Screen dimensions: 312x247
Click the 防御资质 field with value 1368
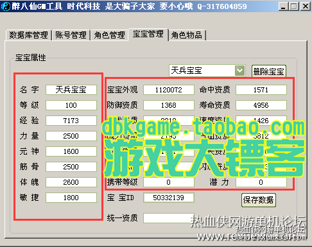(x=169, y=105)
